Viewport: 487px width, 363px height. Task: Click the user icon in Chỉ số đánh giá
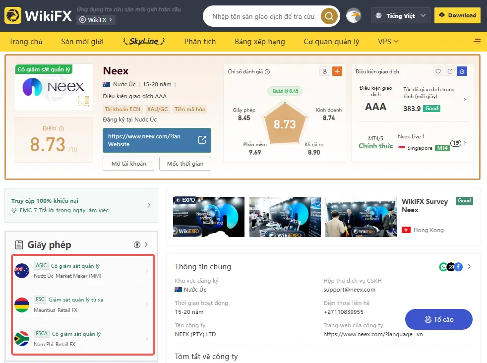(324, 71)
